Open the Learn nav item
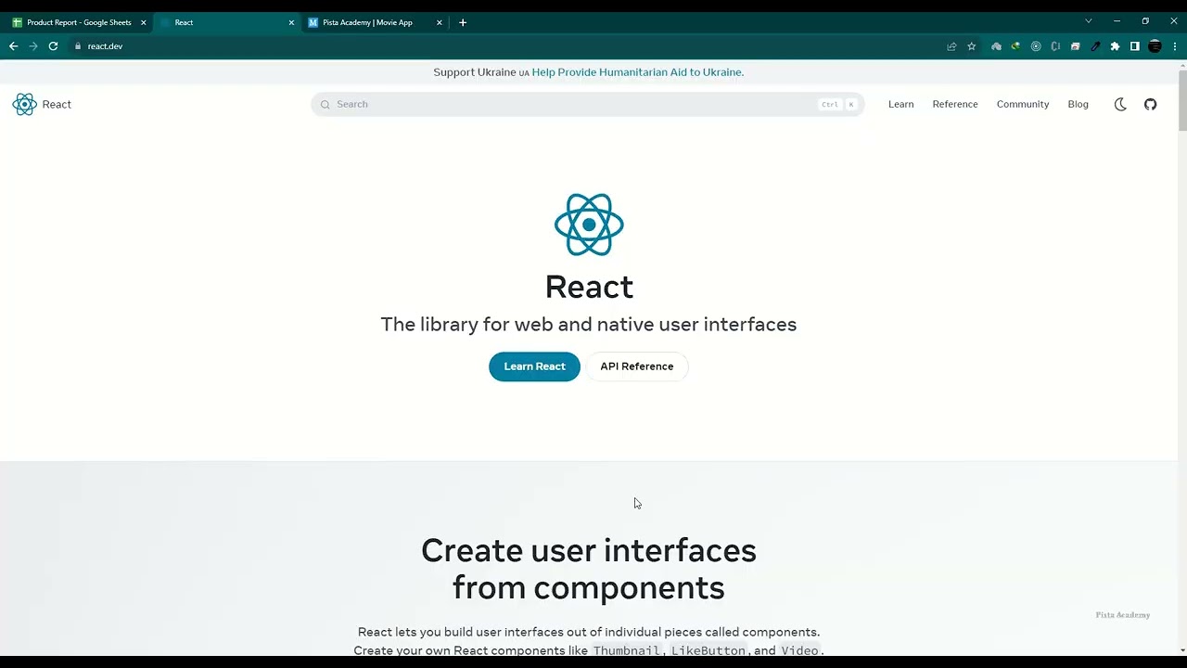The image size is (1187, 668). point(900,104)
